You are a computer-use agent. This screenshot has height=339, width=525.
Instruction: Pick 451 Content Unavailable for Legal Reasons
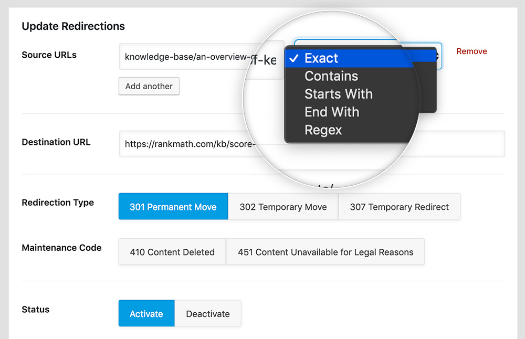tap(325, 252)
